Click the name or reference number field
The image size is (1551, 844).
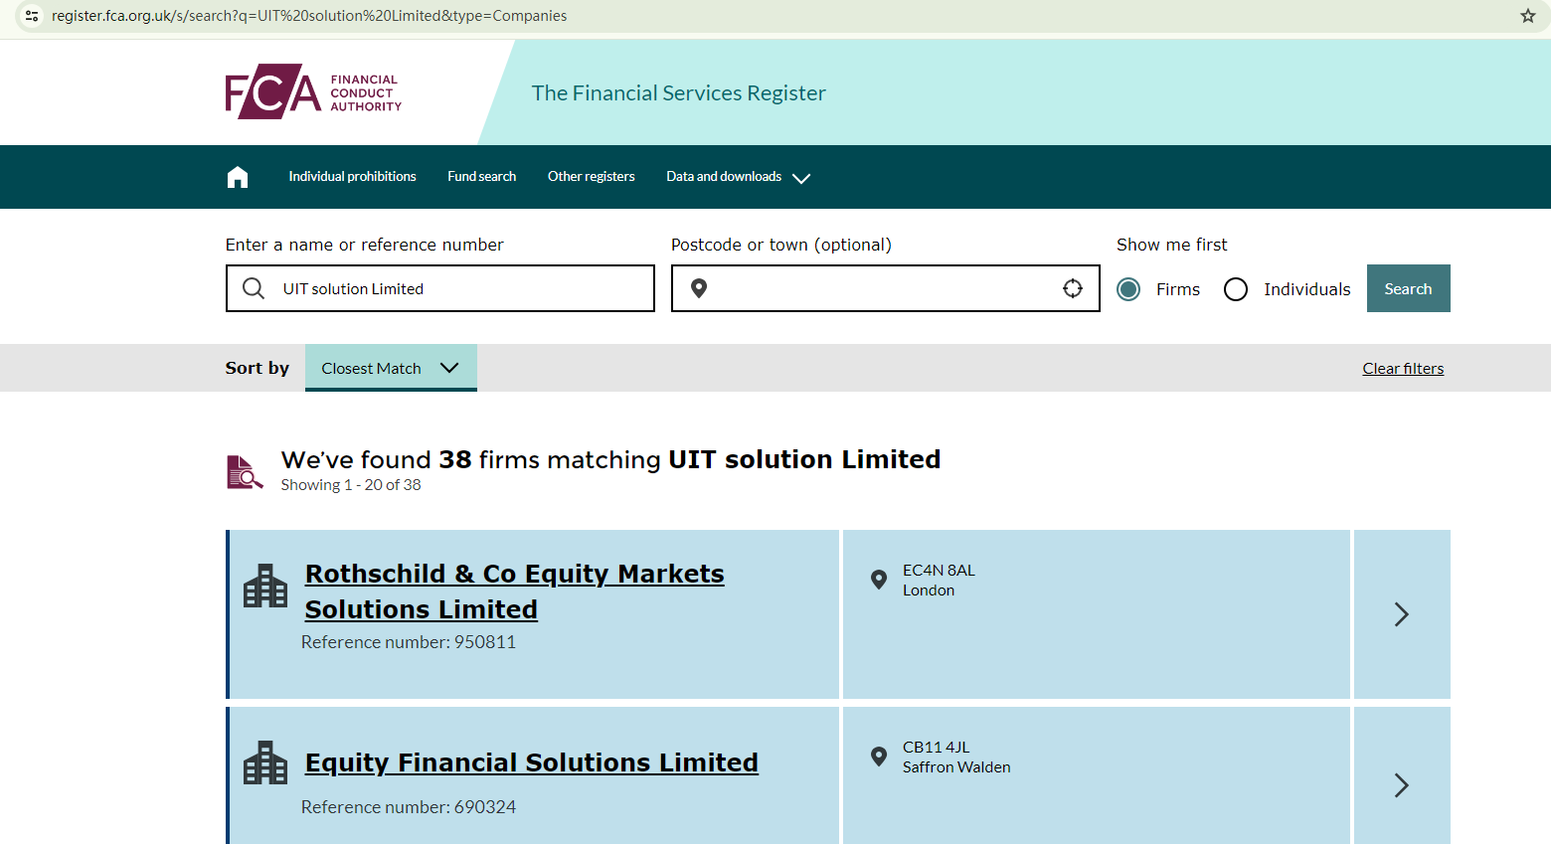[457, 288]
